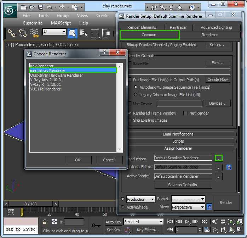Save the file with the floppy icon
This screenshot has width=247, height=238.
tap(41, 7)
